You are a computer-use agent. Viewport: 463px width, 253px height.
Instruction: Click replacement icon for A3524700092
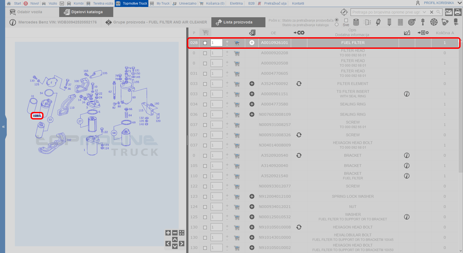point(299,84)
